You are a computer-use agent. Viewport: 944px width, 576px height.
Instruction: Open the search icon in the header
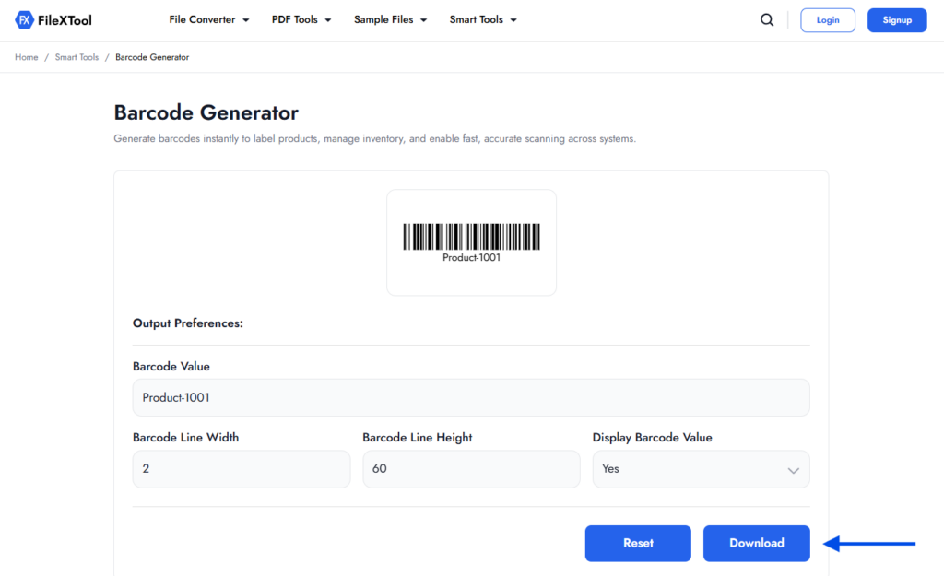tap(767, 19)
